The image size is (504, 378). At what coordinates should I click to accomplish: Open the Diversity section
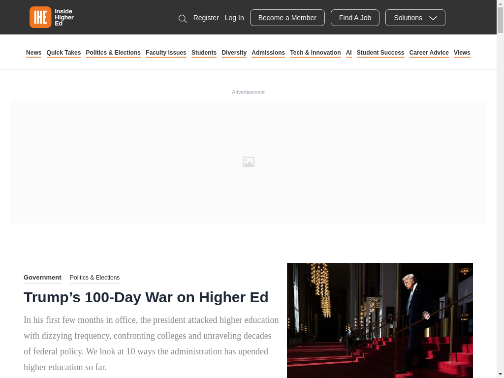[x=234, y=53]
